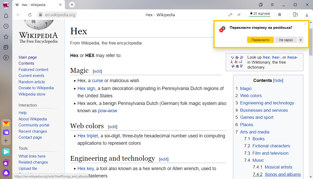Dismiss the translation popup with its X
This screenshot has width=313, height=179.
[x=305, y=24]
